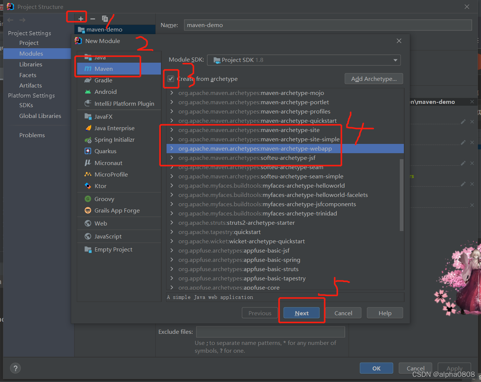
Task: Click the help question mark icon
Action: coord(15,368)
